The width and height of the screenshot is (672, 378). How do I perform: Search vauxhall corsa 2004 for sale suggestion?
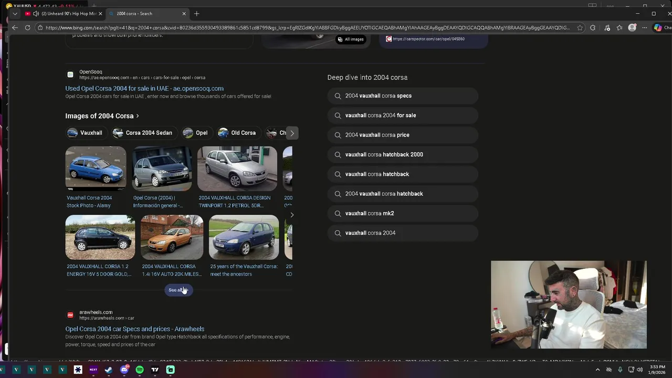click(403, 115)
